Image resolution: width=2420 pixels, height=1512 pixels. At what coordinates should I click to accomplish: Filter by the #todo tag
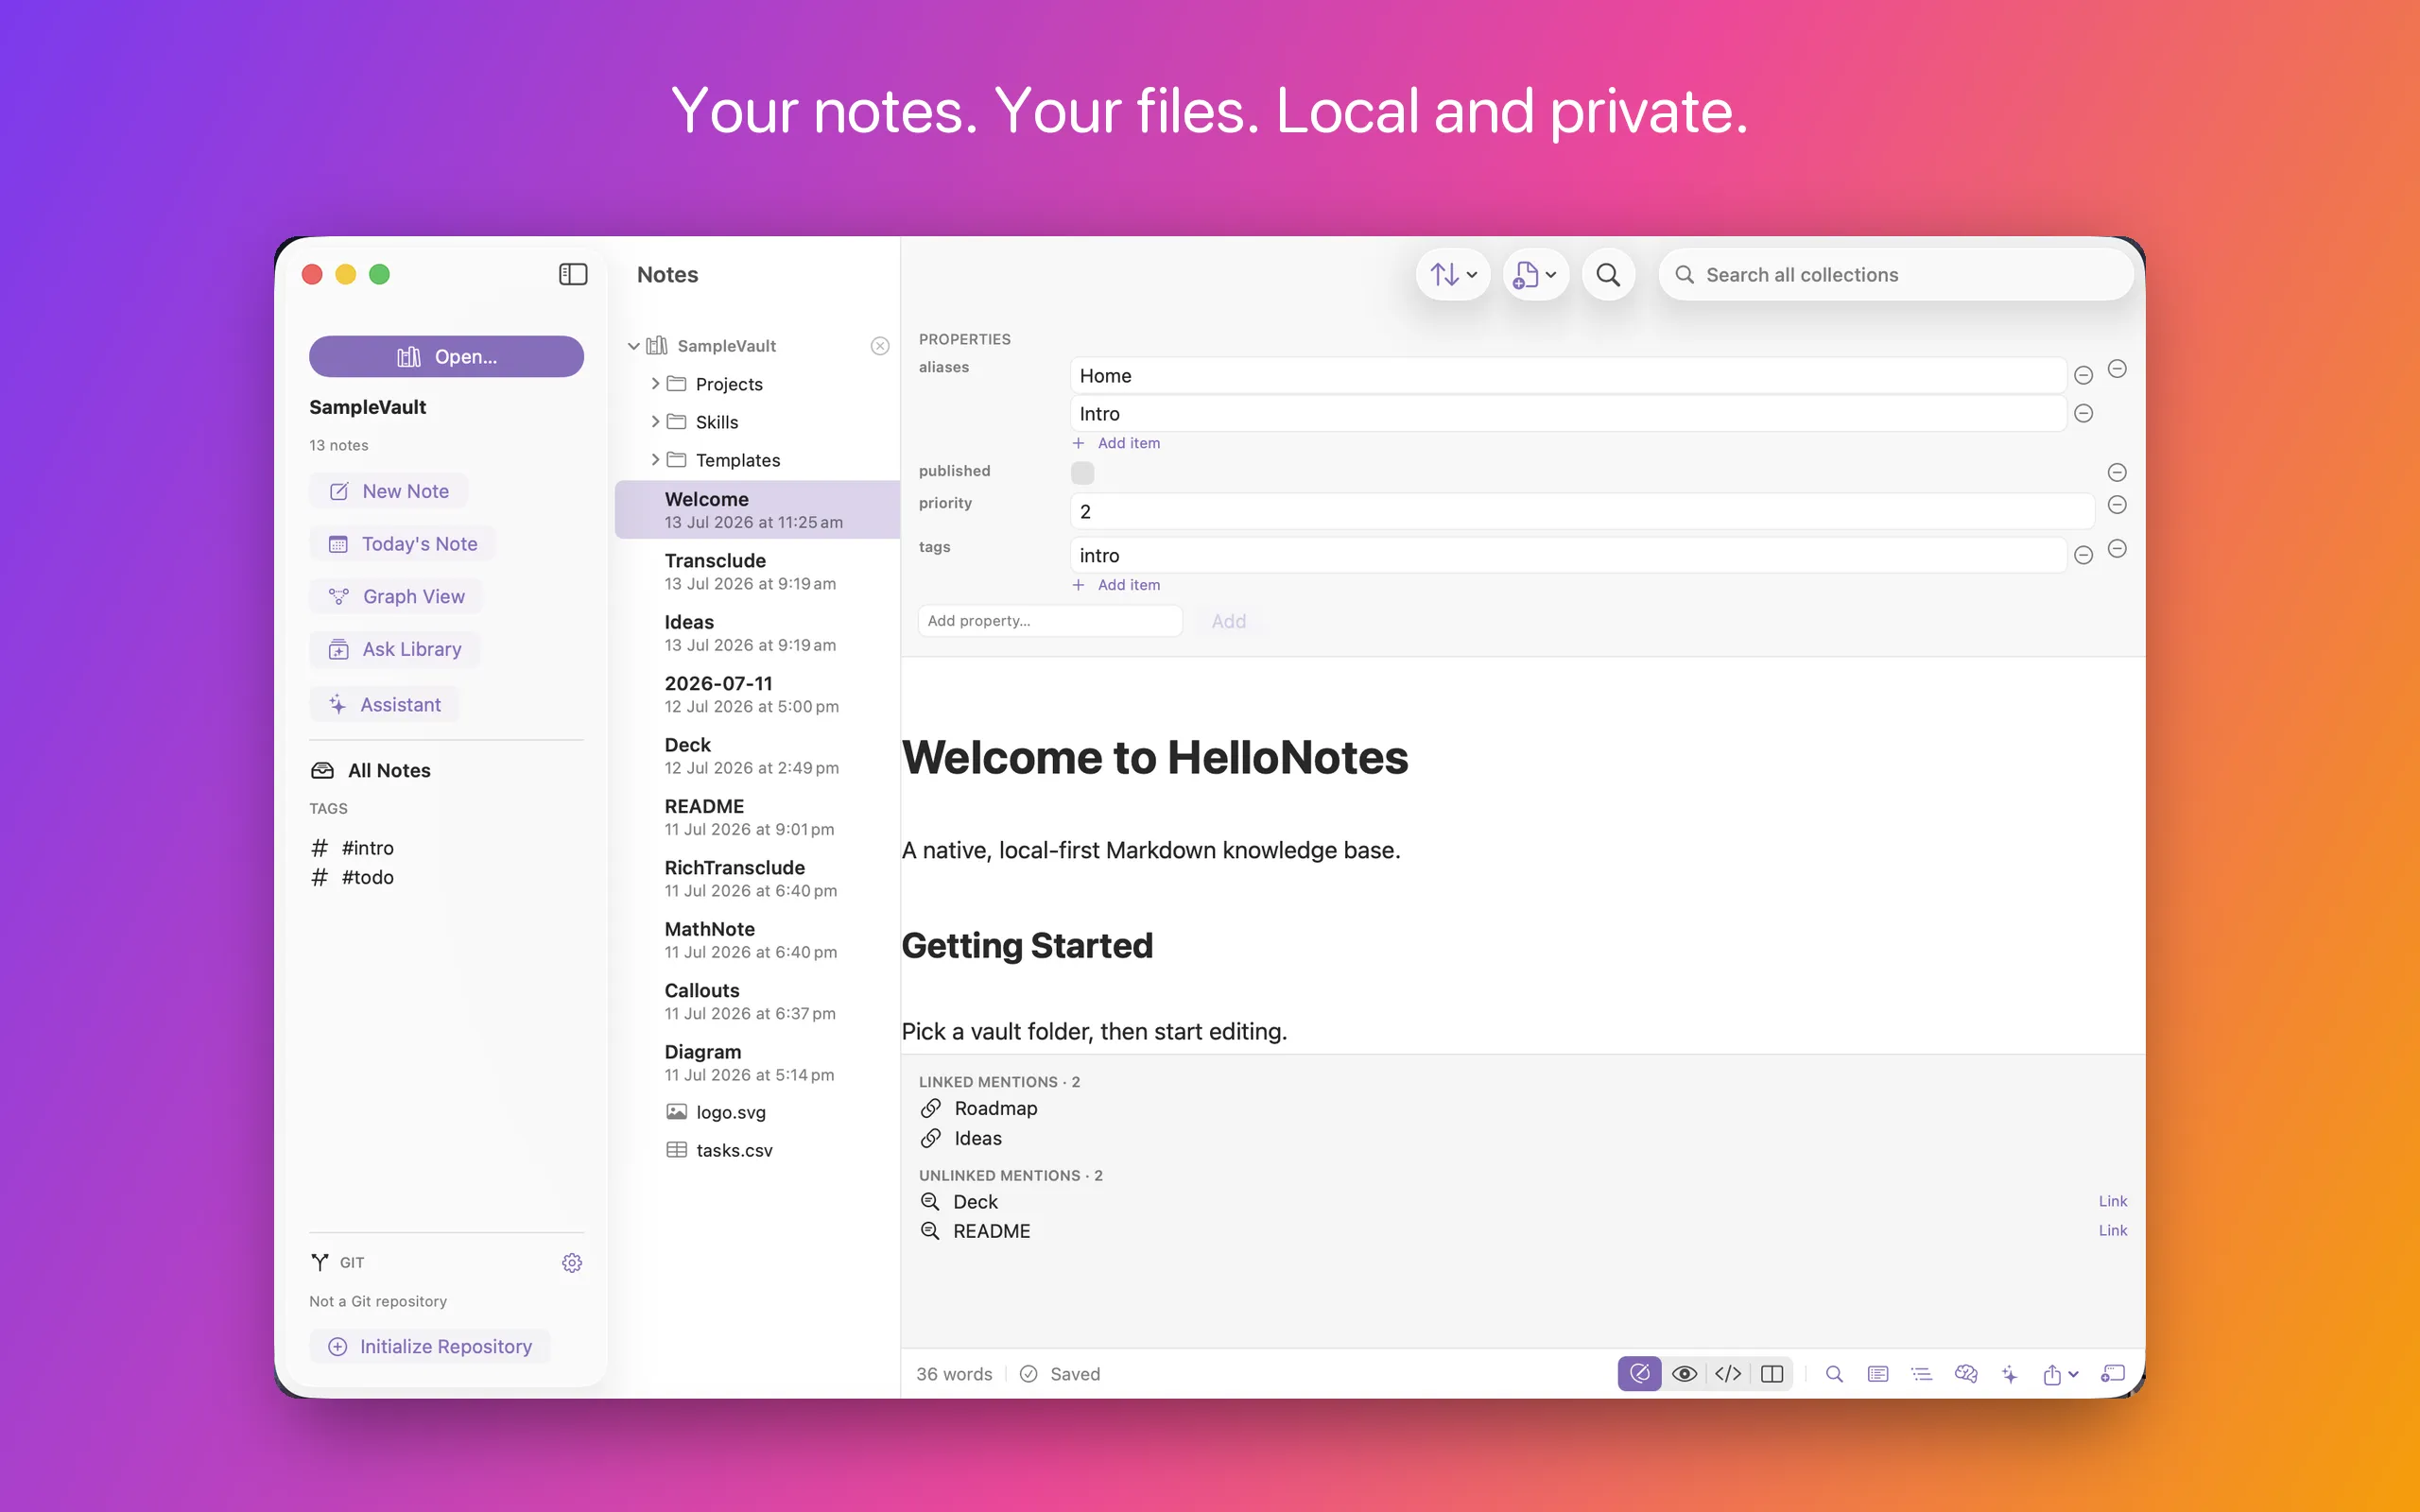(353, 877)
